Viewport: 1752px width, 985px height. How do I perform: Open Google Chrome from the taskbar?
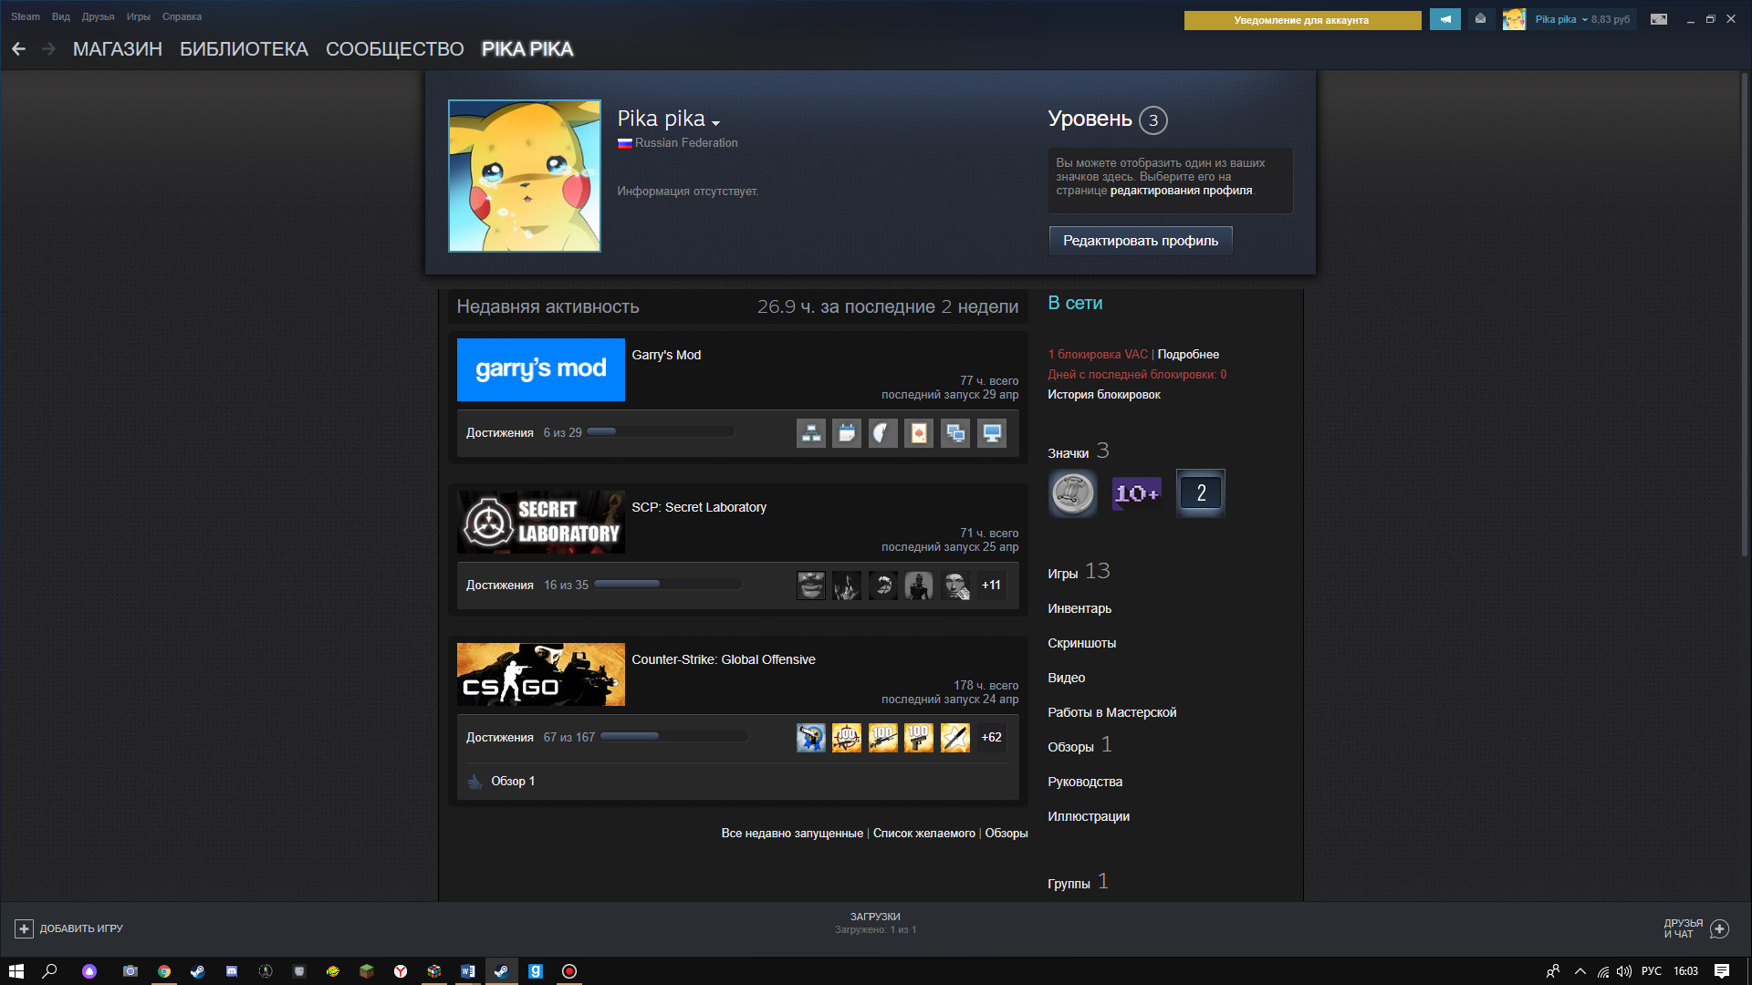click(164, 971)
